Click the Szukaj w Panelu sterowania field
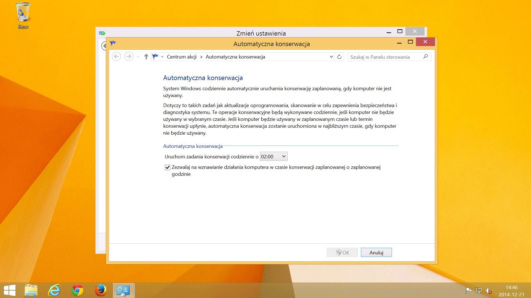This screenshot has width=531, height=298. coord(384,57)
